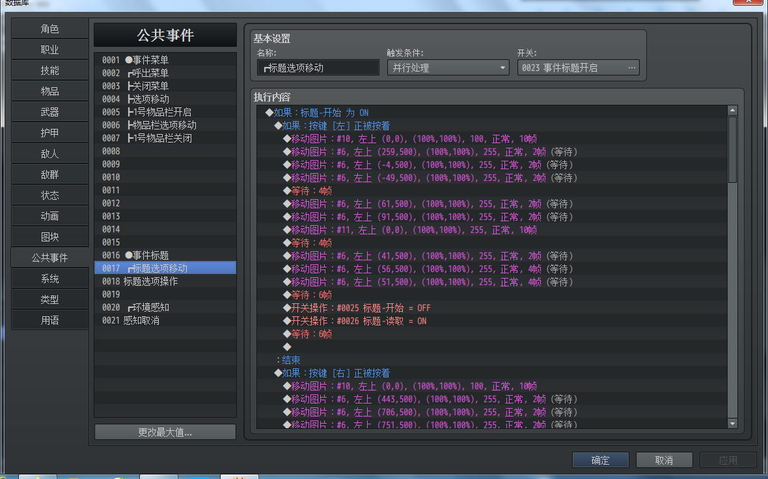Switch to the 职业 tab
Image resolution: width=768 pixels, height=479 pixels.
(x=49, y=49)
